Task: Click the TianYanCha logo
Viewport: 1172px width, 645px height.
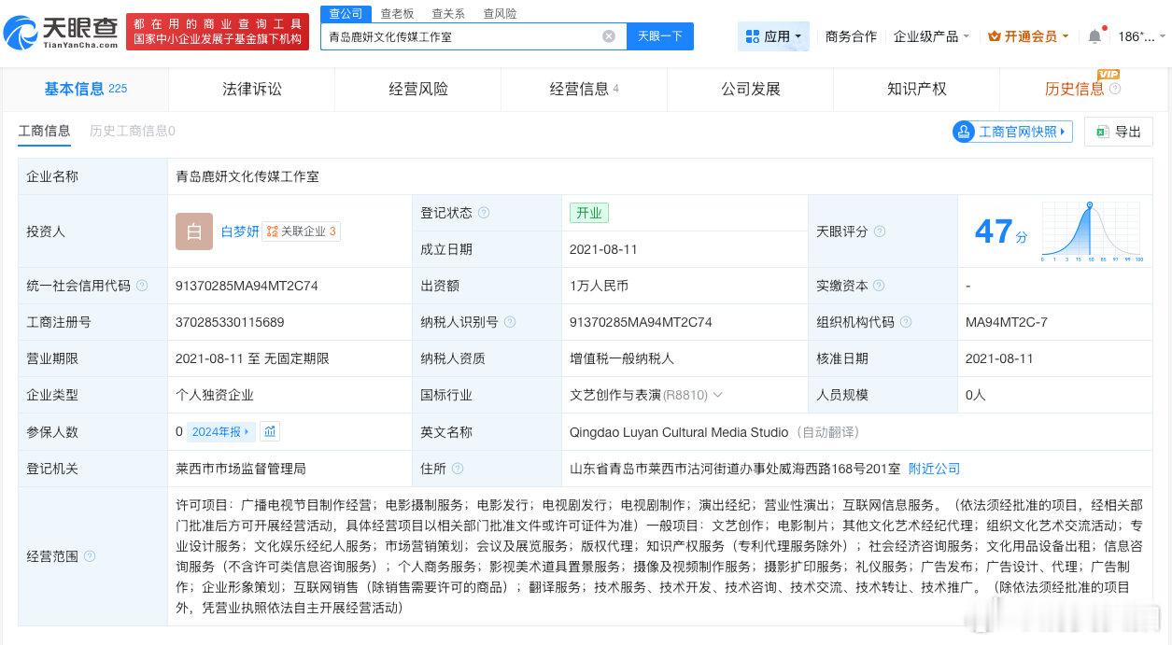Action: pos(61,34)
